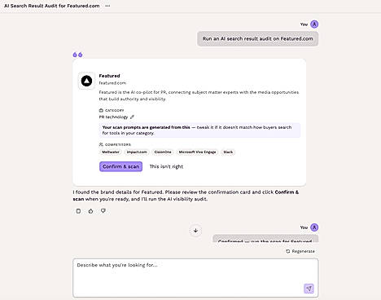The image size is (381, 300).
Task: Click the This isn't right option
Action: pyautogui.click(x=166, y=166)
